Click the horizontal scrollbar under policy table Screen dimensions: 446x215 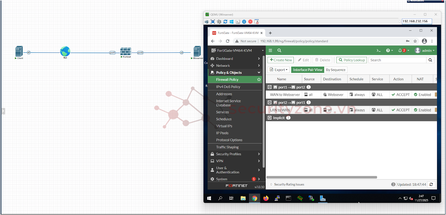(322, 177)
